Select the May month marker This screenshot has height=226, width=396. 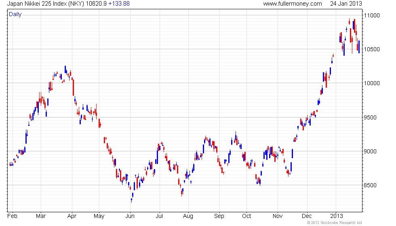pyautogui.click(x=99, y=216)
